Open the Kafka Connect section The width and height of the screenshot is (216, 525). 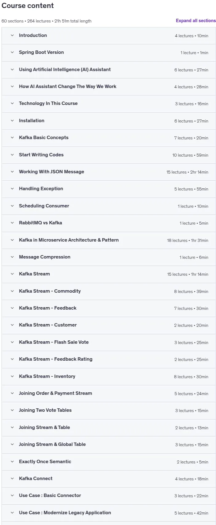[x=109, y=479]
